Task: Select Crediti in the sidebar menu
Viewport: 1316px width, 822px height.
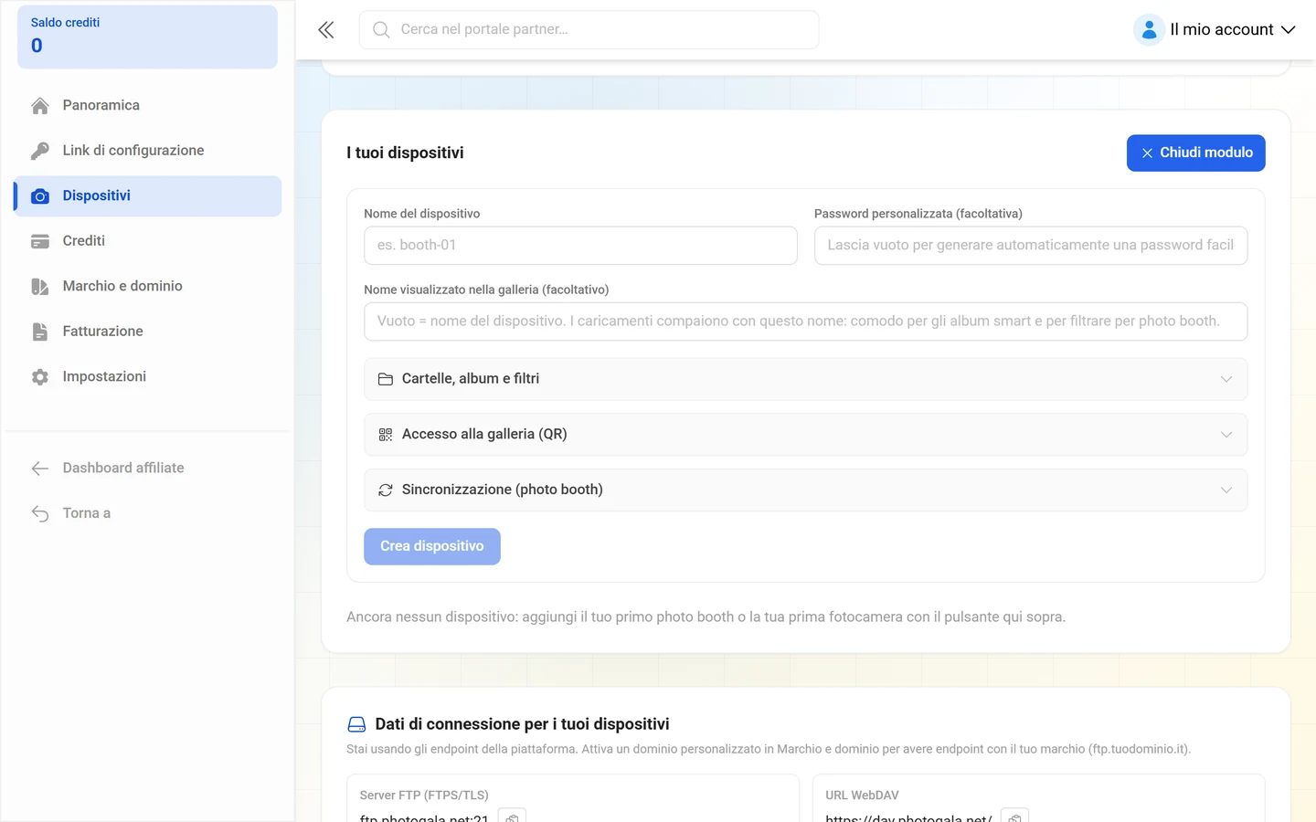Action: coord(147,241)
